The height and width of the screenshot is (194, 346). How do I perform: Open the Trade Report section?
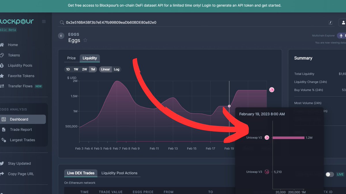[21, 130]
